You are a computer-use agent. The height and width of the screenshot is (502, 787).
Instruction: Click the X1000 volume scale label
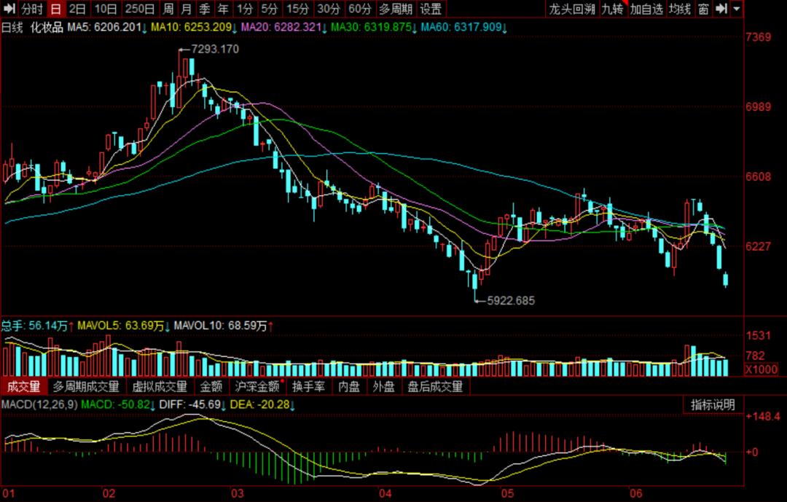coord(761,369)
